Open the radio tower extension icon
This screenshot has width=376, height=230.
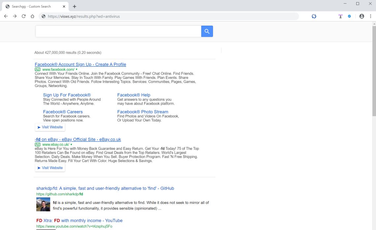(x=340, y=16)
